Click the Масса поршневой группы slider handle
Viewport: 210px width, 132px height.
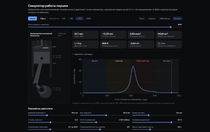click(x=150, y=129)
